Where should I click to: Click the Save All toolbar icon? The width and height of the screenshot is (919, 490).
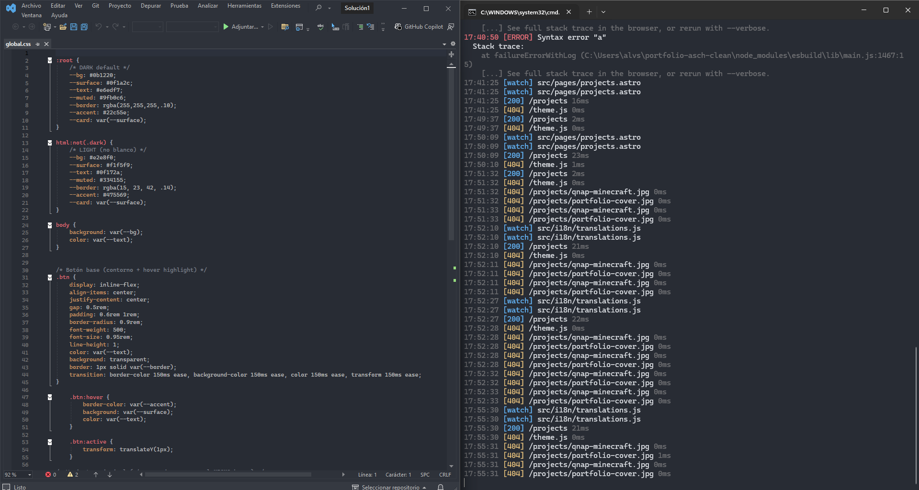coord(84,27)
